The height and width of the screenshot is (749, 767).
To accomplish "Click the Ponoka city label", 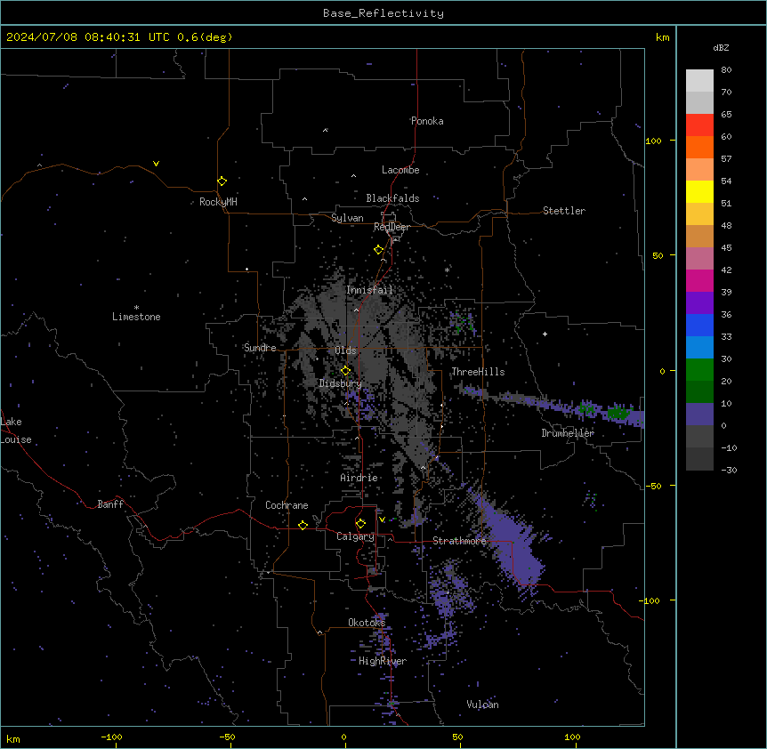I will pos(427,121).
